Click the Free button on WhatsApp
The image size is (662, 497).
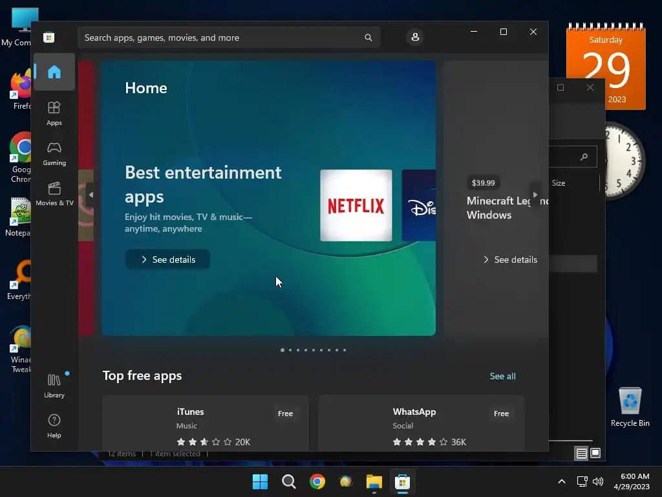click(x=501, y=414)
